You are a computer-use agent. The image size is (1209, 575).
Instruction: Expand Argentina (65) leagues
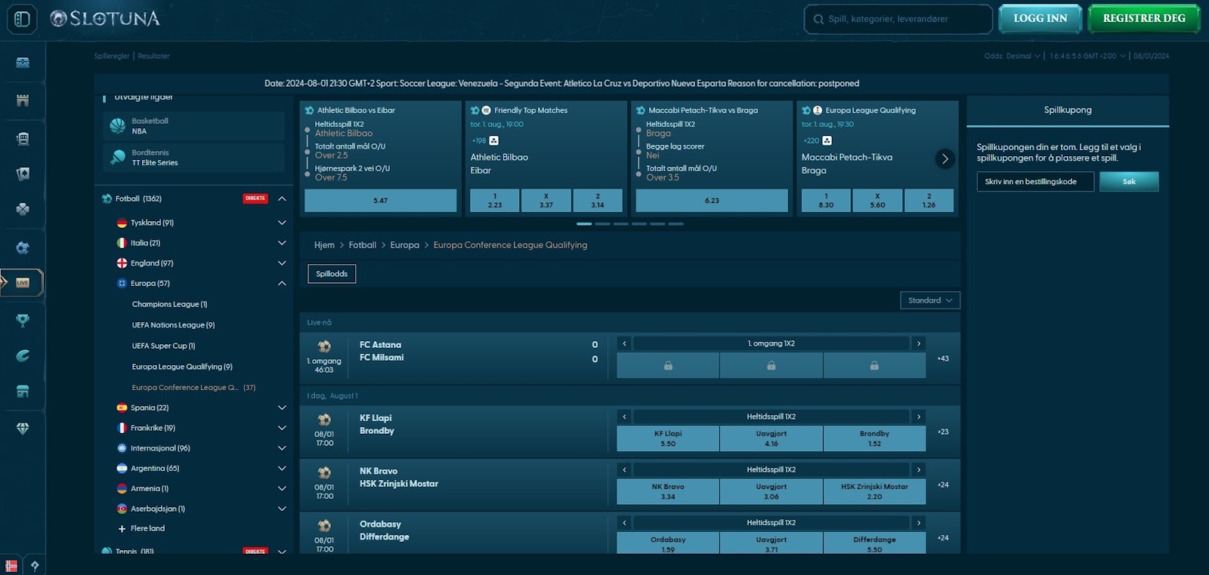click(x=282, y=469)
